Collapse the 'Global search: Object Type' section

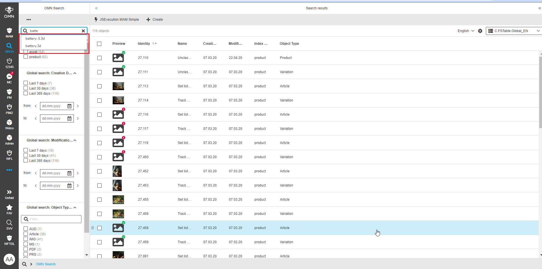tap(75, 207)
